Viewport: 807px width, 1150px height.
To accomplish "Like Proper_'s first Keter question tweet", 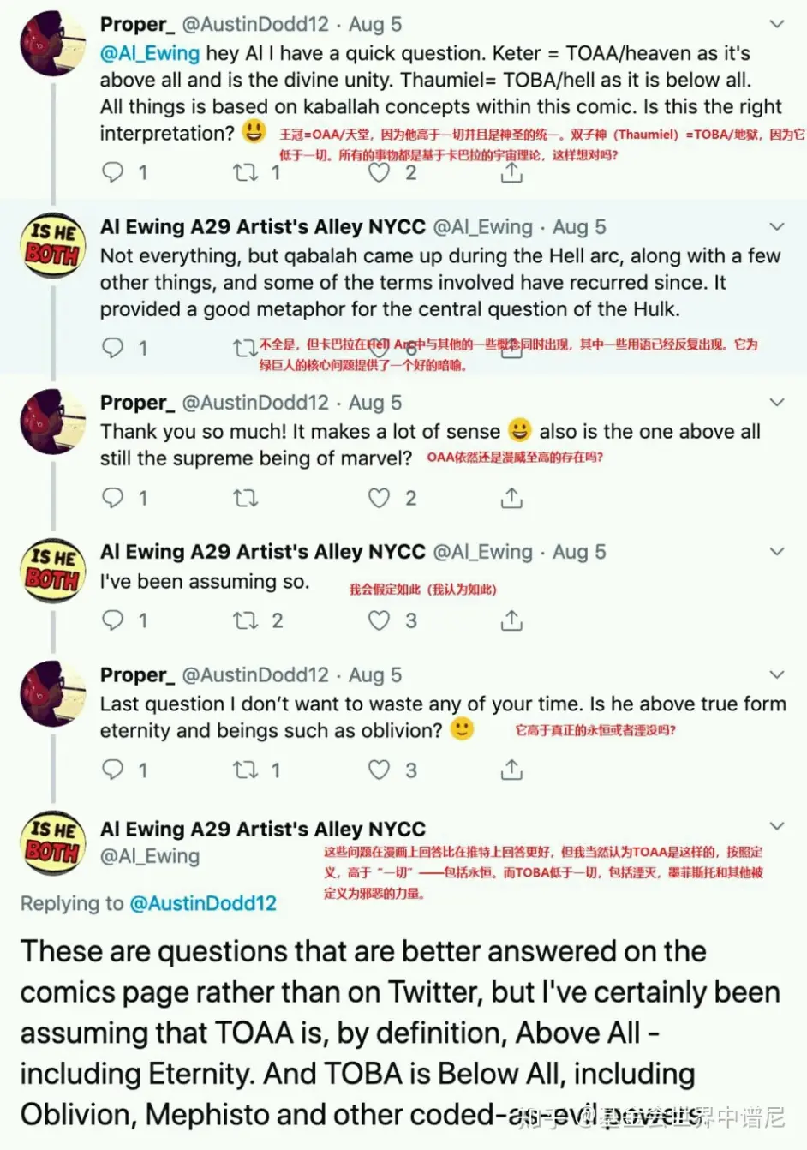I will (379, 172).
